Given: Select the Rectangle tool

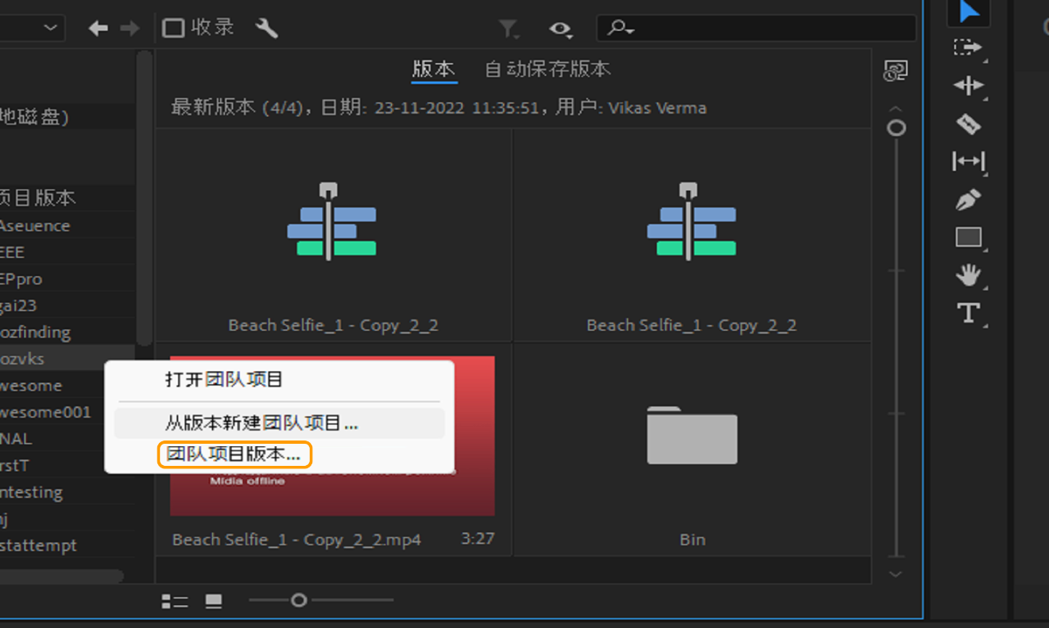Looking at the screenshot, I should tap(969, 237).
